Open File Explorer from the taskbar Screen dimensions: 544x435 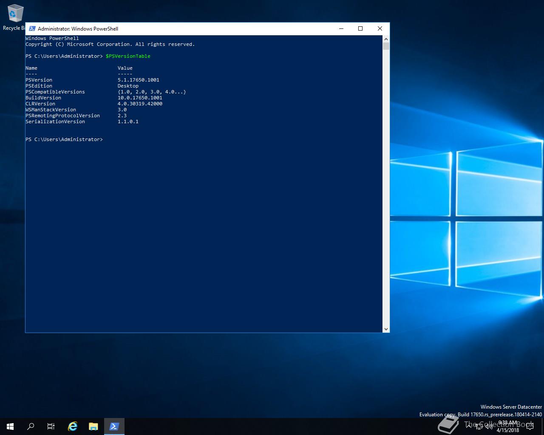tap(93, 427)
